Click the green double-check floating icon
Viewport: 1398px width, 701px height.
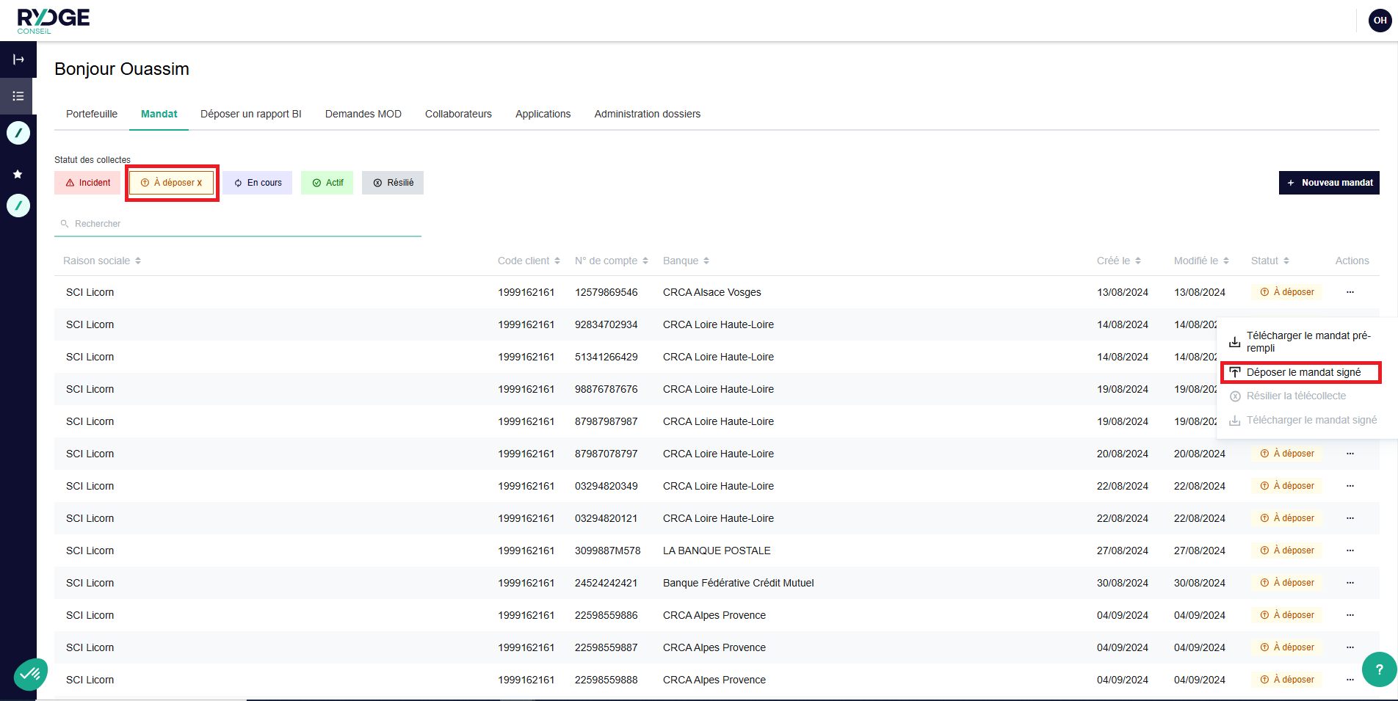(x=31, y=673)
